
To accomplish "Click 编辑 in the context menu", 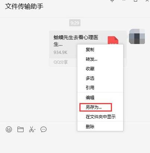I will pyautogui.click(x=90, y=98).
